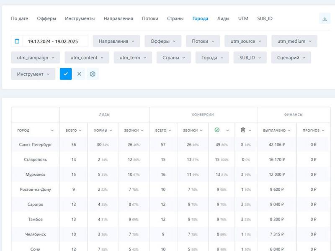Click the 7 315 ₽ paid amount
Screen dimensions: 335x251
(277, 234)
